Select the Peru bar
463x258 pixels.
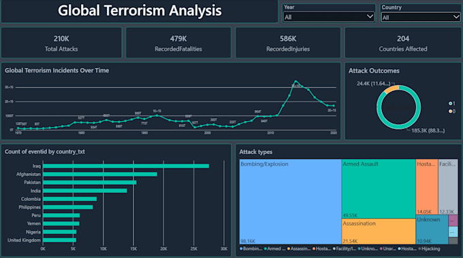pyautogui.click(x=61, y=216)
